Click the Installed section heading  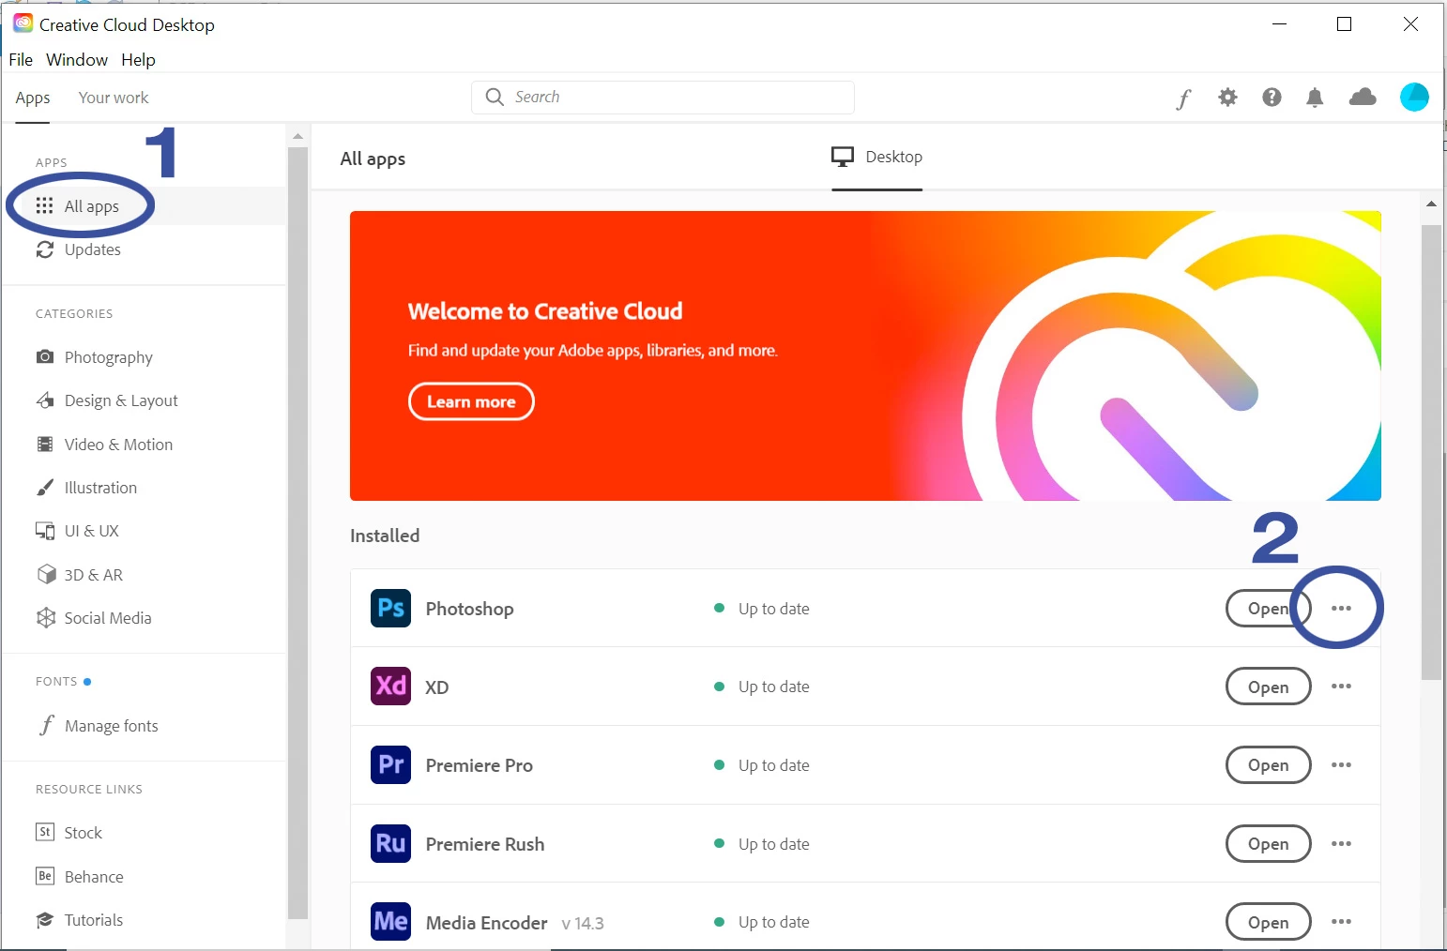385,536
